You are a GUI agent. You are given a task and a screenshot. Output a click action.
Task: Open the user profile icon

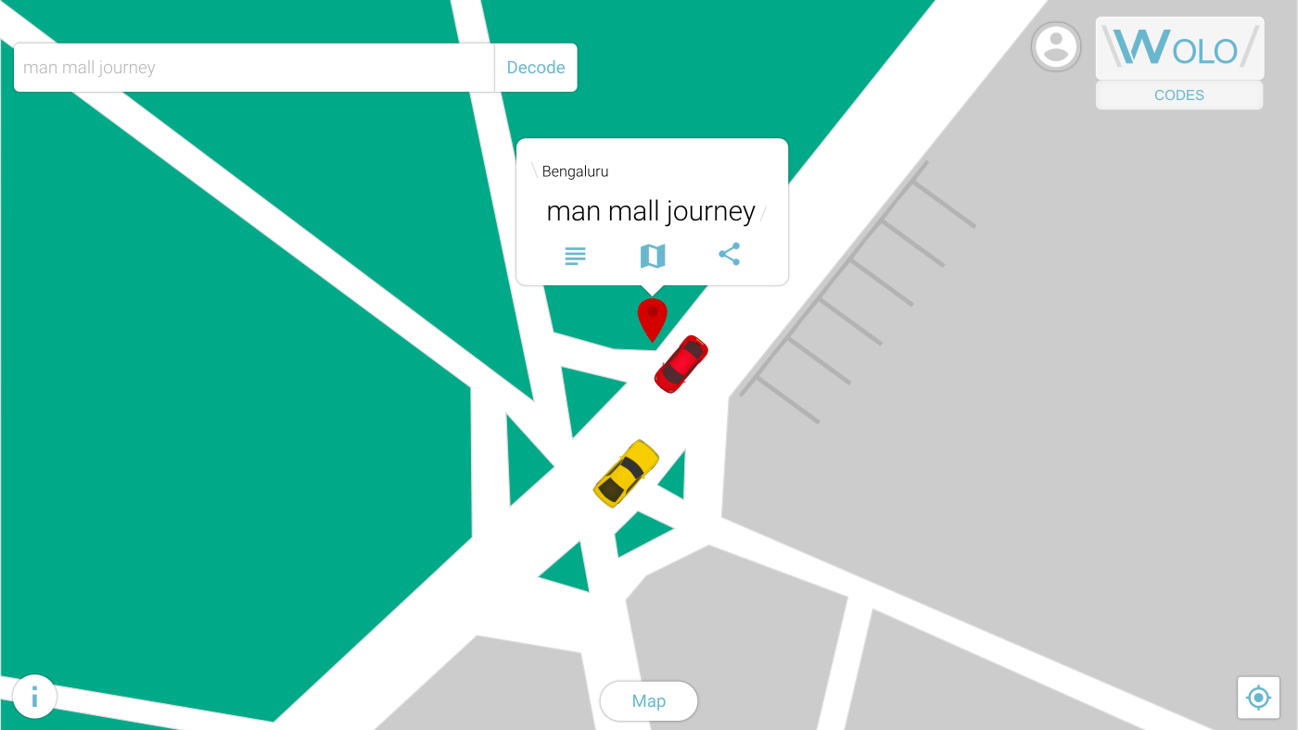tap(1056, 46)
